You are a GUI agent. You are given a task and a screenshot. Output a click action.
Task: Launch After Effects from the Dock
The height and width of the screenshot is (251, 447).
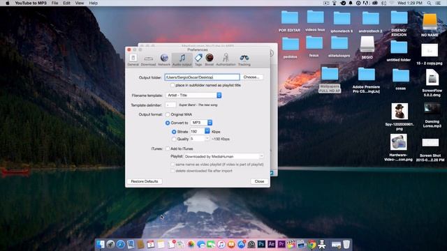pyautogui.click(x=272, y=244)
